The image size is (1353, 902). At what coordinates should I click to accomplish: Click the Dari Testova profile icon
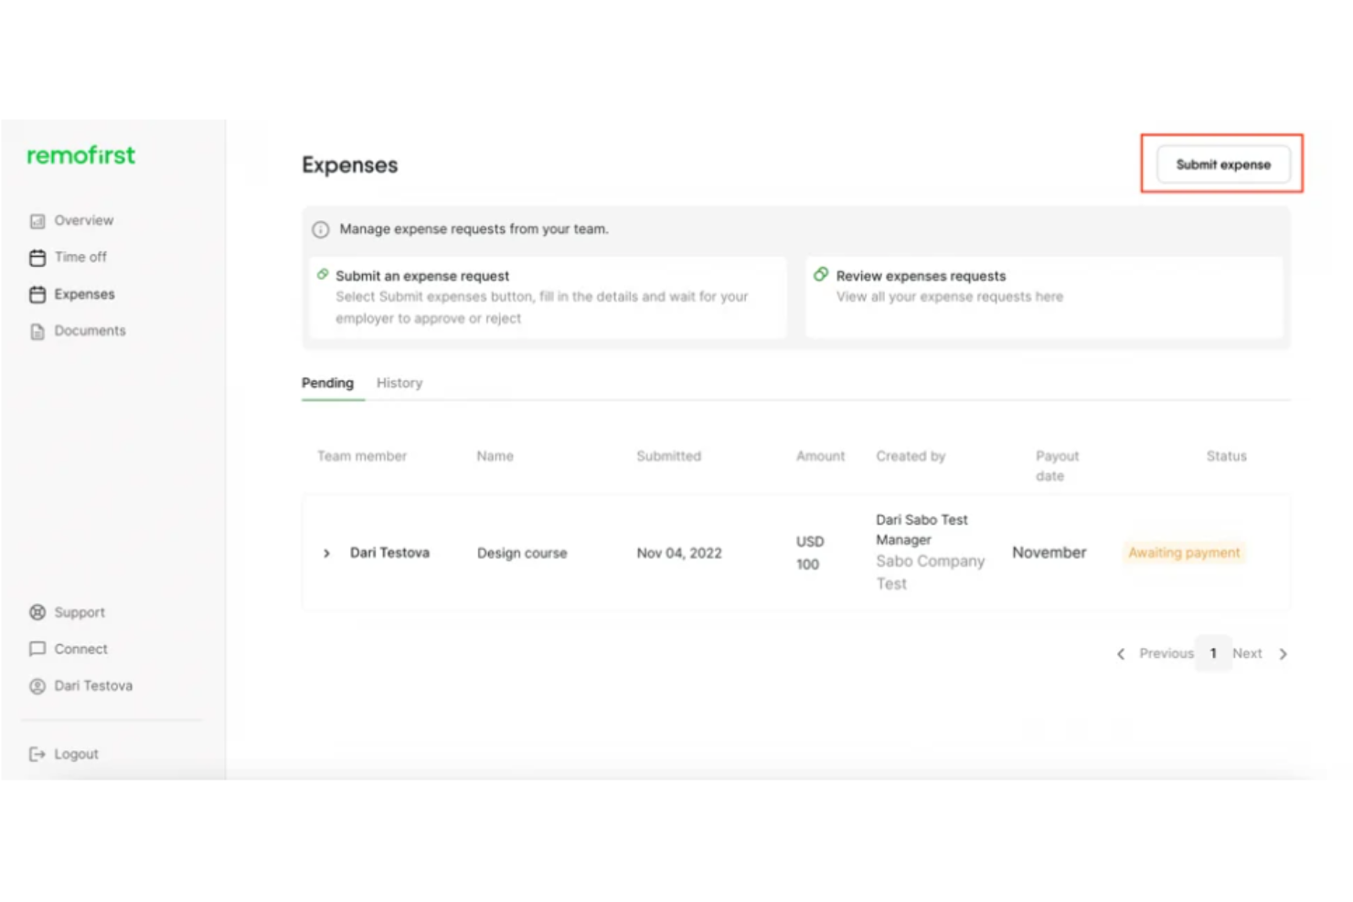click(x=37, y=685)
